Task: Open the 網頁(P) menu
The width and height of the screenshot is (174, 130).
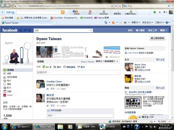Action: coord(136,22)
